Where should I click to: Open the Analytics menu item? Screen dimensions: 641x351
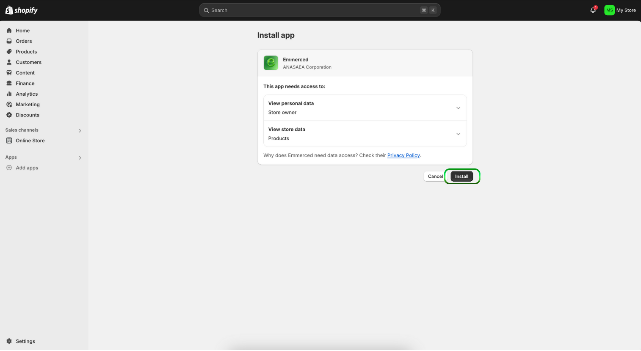tap(27, 94)
